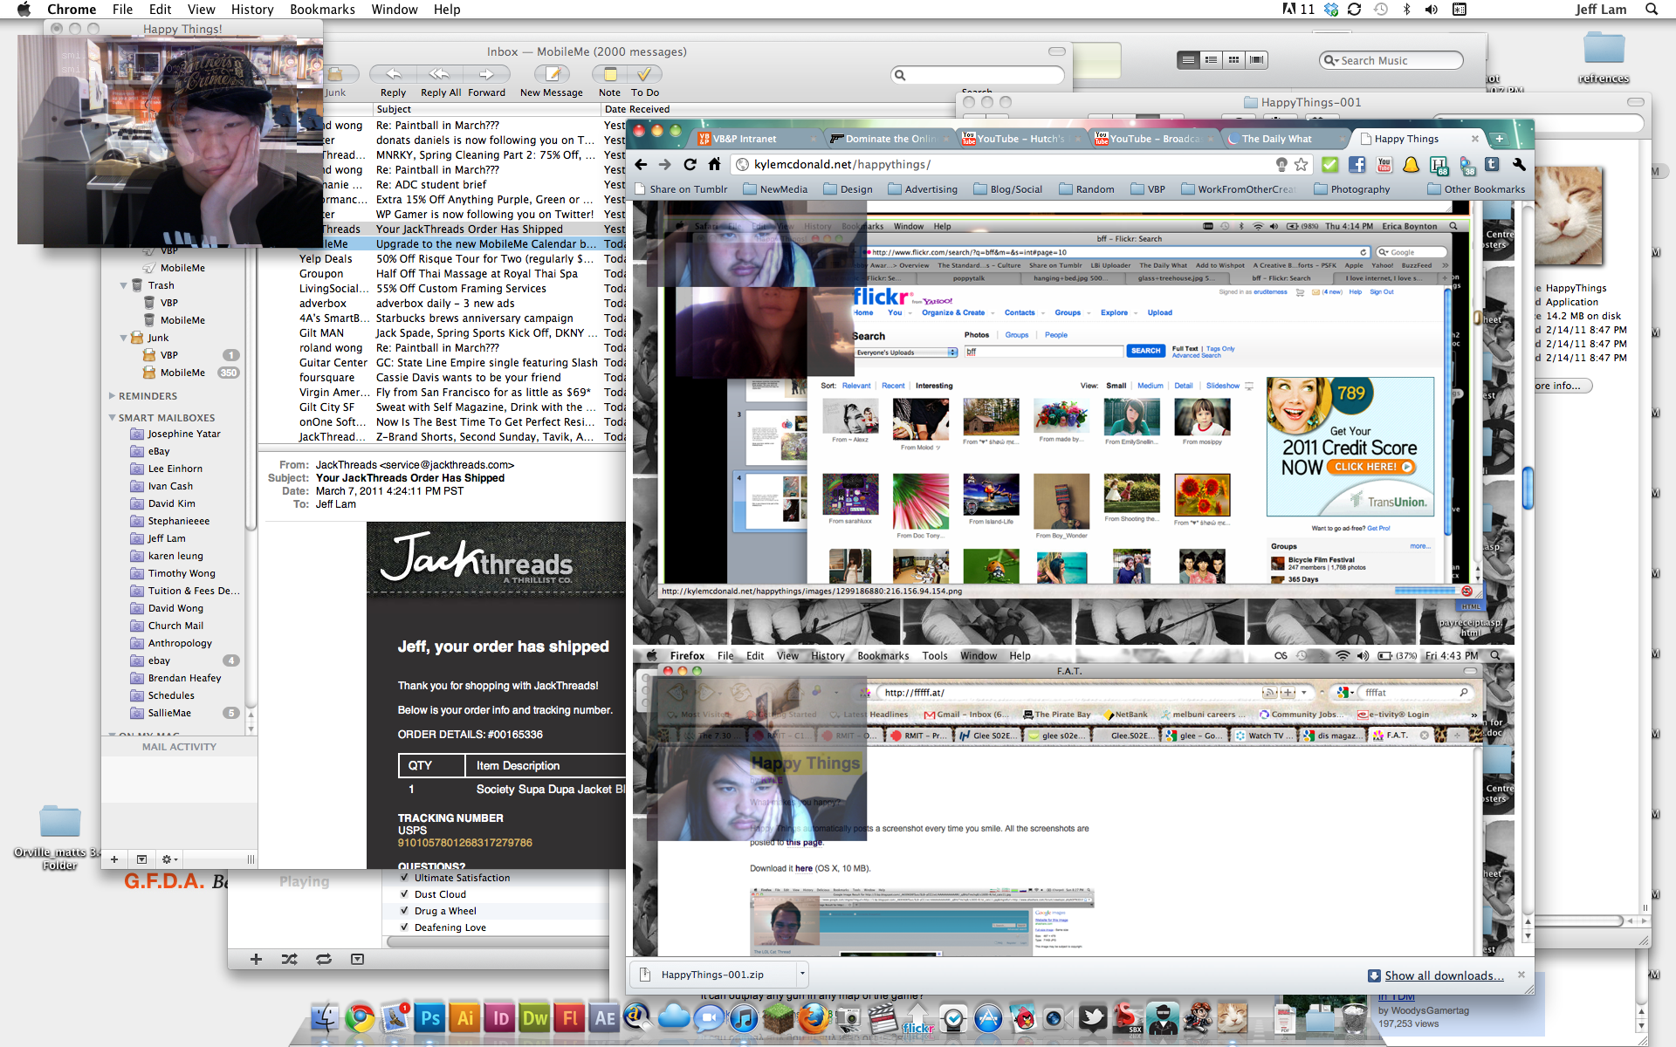The image size is (1676, 1047).
Task: Open the green checkmark extension
Action: tap(1329, 164)
